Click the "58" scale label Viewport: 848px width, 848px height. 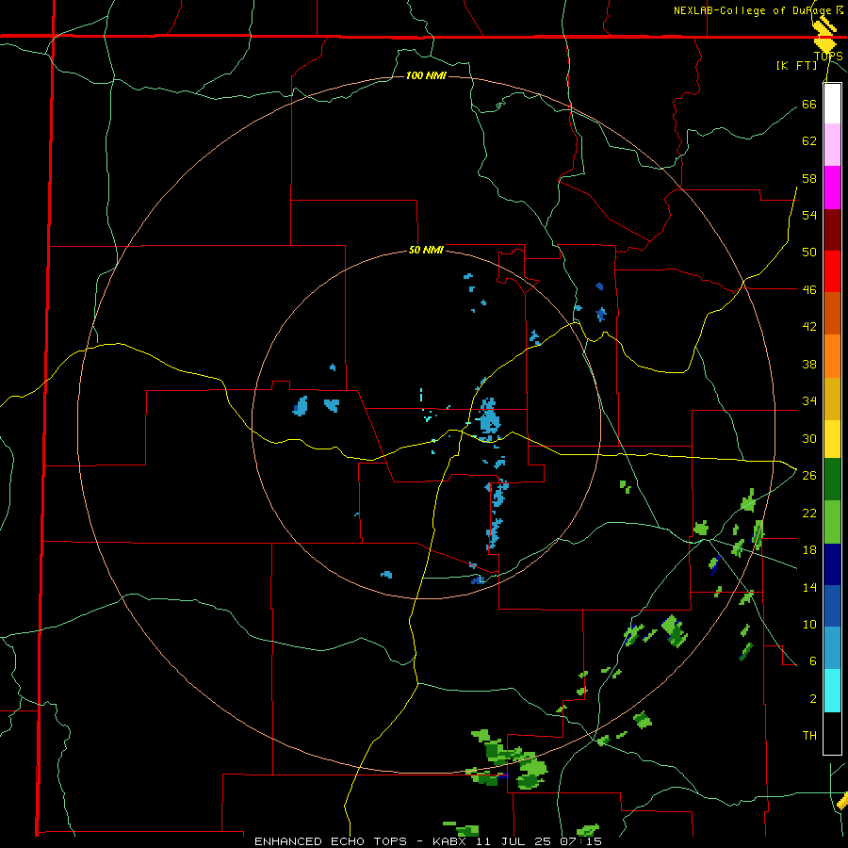coord(809,178)
